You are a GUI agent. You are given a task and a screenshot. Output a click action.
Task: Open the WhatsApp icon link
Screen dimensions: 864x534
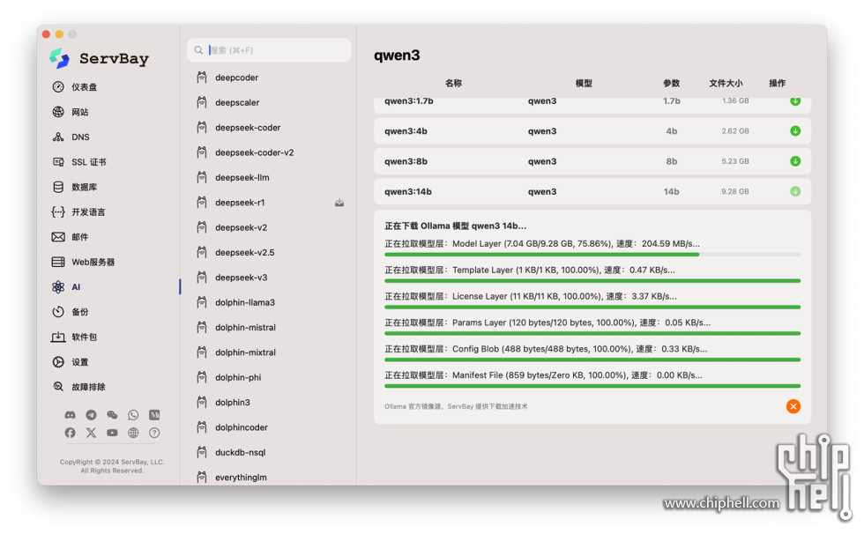[133, 415]
